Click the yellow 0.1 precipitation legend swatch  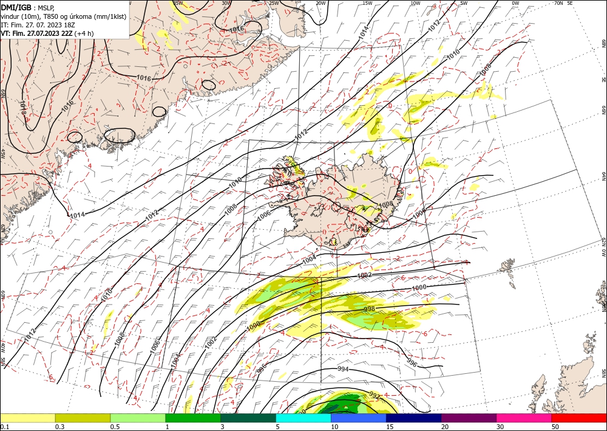(28, 418)
